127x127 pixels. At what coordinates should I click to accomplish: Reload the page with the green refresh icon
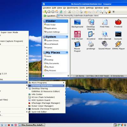coord(61,12)
